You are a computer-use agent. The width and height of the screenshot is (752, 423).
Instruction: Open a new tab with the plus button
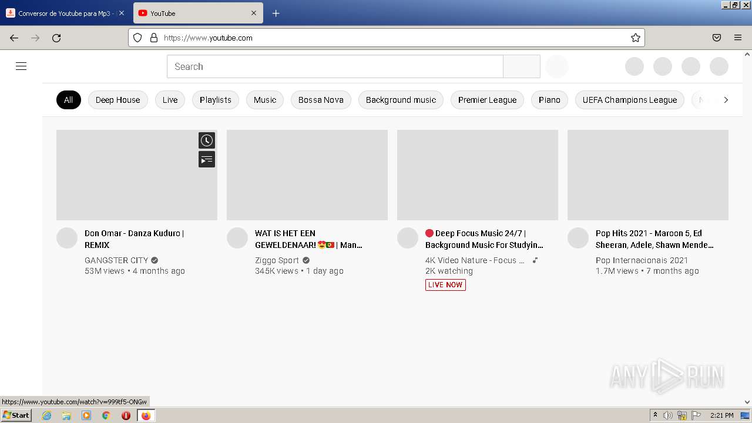pos(276,13)
